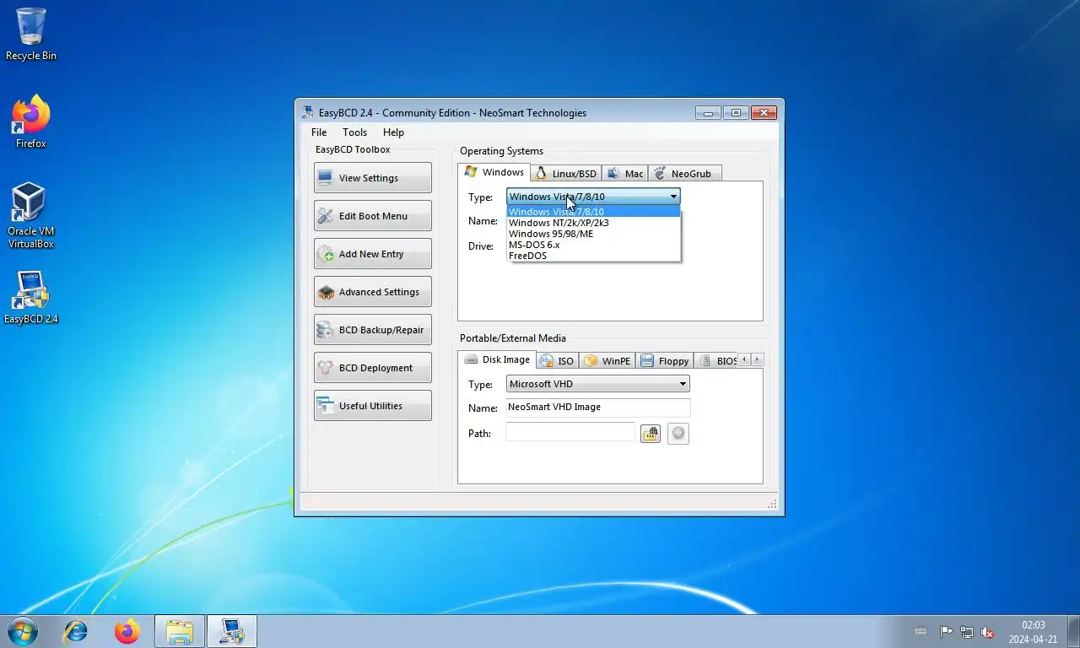Select the Oracle VM VirtualBox desktop icon

31,216
